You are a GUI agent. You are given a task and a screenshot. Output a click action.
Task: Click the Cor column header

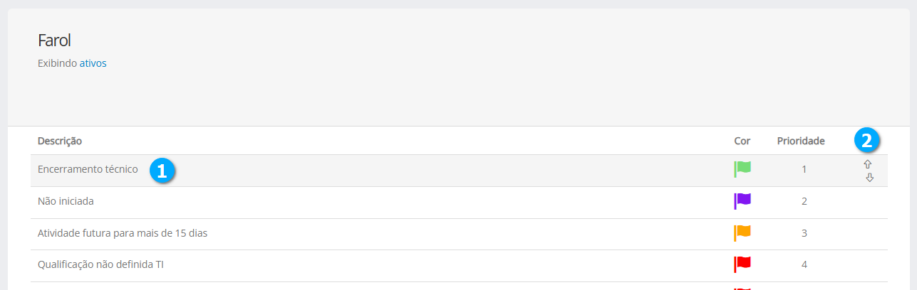742,141
